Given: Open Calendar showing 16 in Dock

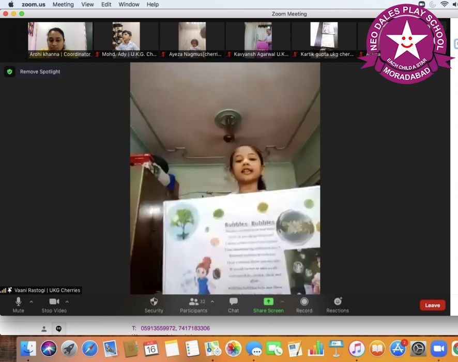Looking at the screenshot, I should 151,349.
